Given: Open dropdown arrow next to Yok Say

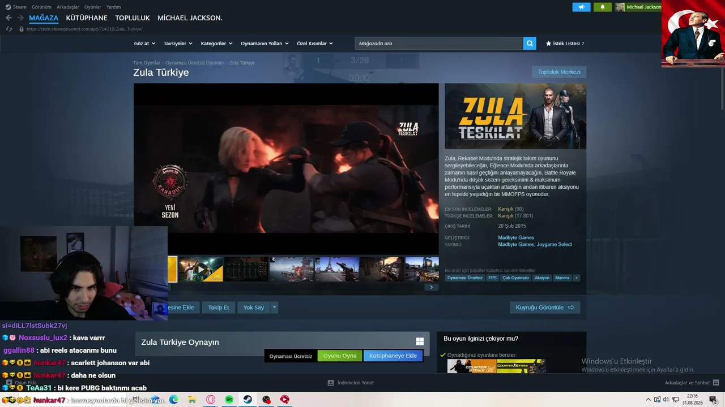Looking at the screenshot, I should (274, 308).
